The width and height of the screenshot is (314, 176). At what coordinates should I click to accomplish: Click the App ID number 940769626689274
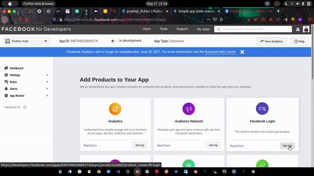click(x=84, y=41)
